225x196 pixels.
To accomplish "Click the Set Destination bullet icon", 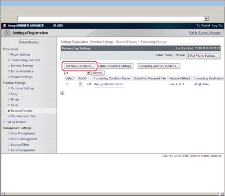I will pos(4,122).
